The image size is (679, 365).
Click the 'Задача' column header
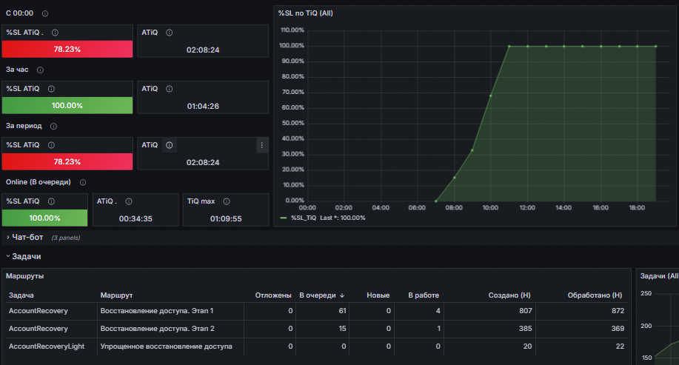21,295
